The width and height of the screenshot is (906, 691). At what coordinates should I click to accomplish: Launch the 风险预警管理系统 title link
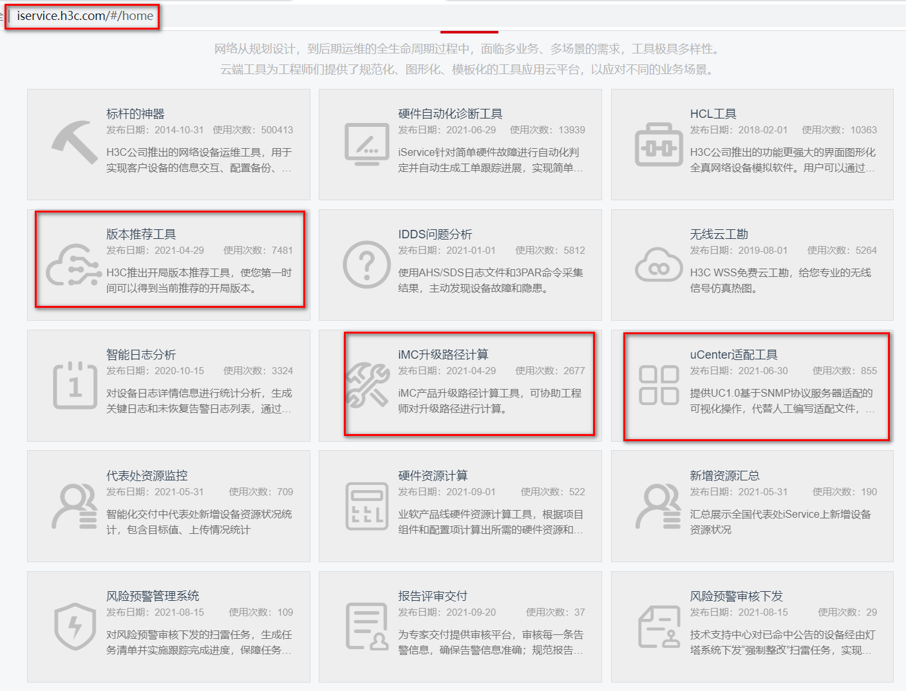(153, 596)
